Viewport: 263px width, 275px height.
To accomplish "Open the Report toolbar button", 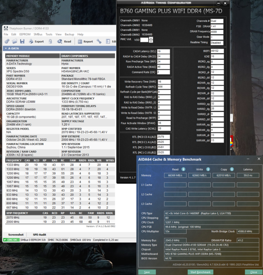I will pos(85,41).
